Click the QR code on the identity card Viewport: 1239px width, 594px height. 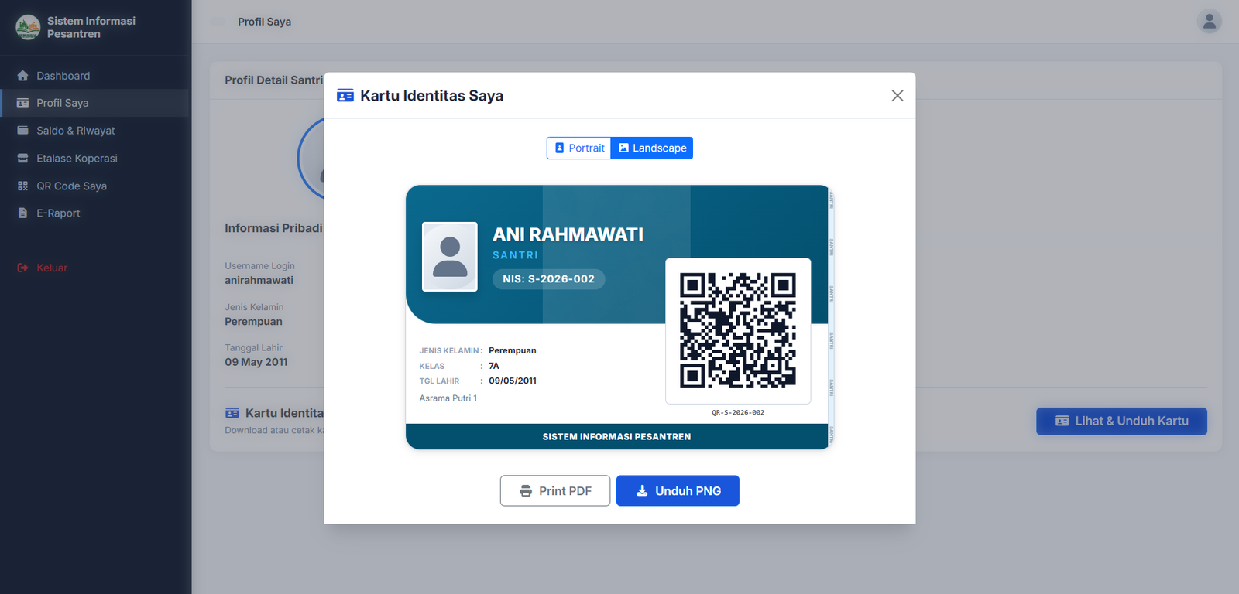[x=738, y=330]
